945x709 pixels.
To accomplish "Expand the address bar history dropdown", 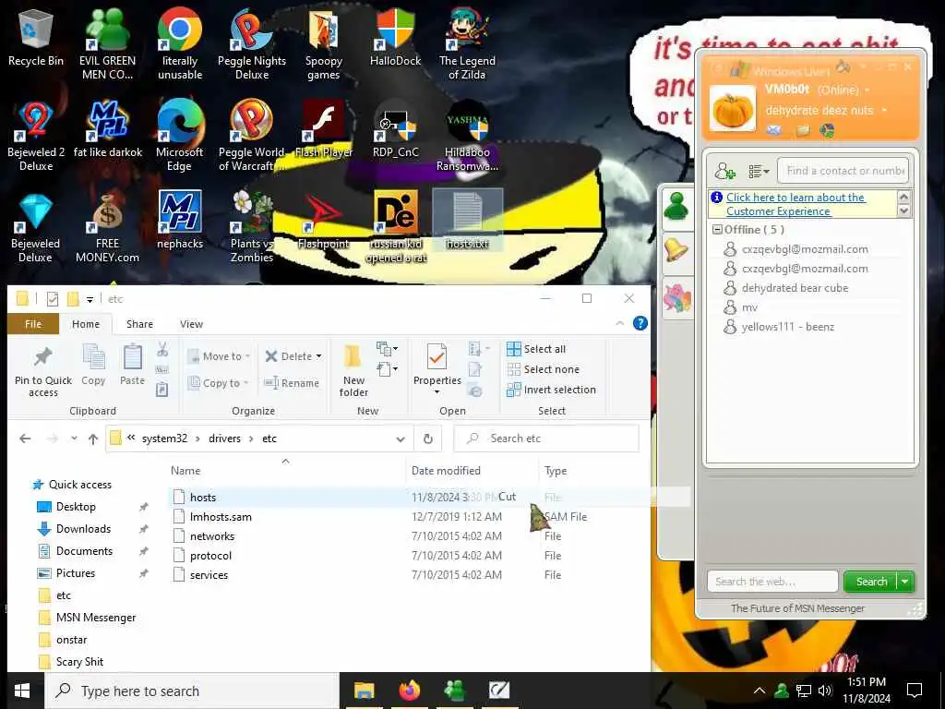I will click(x=401, y=439).
